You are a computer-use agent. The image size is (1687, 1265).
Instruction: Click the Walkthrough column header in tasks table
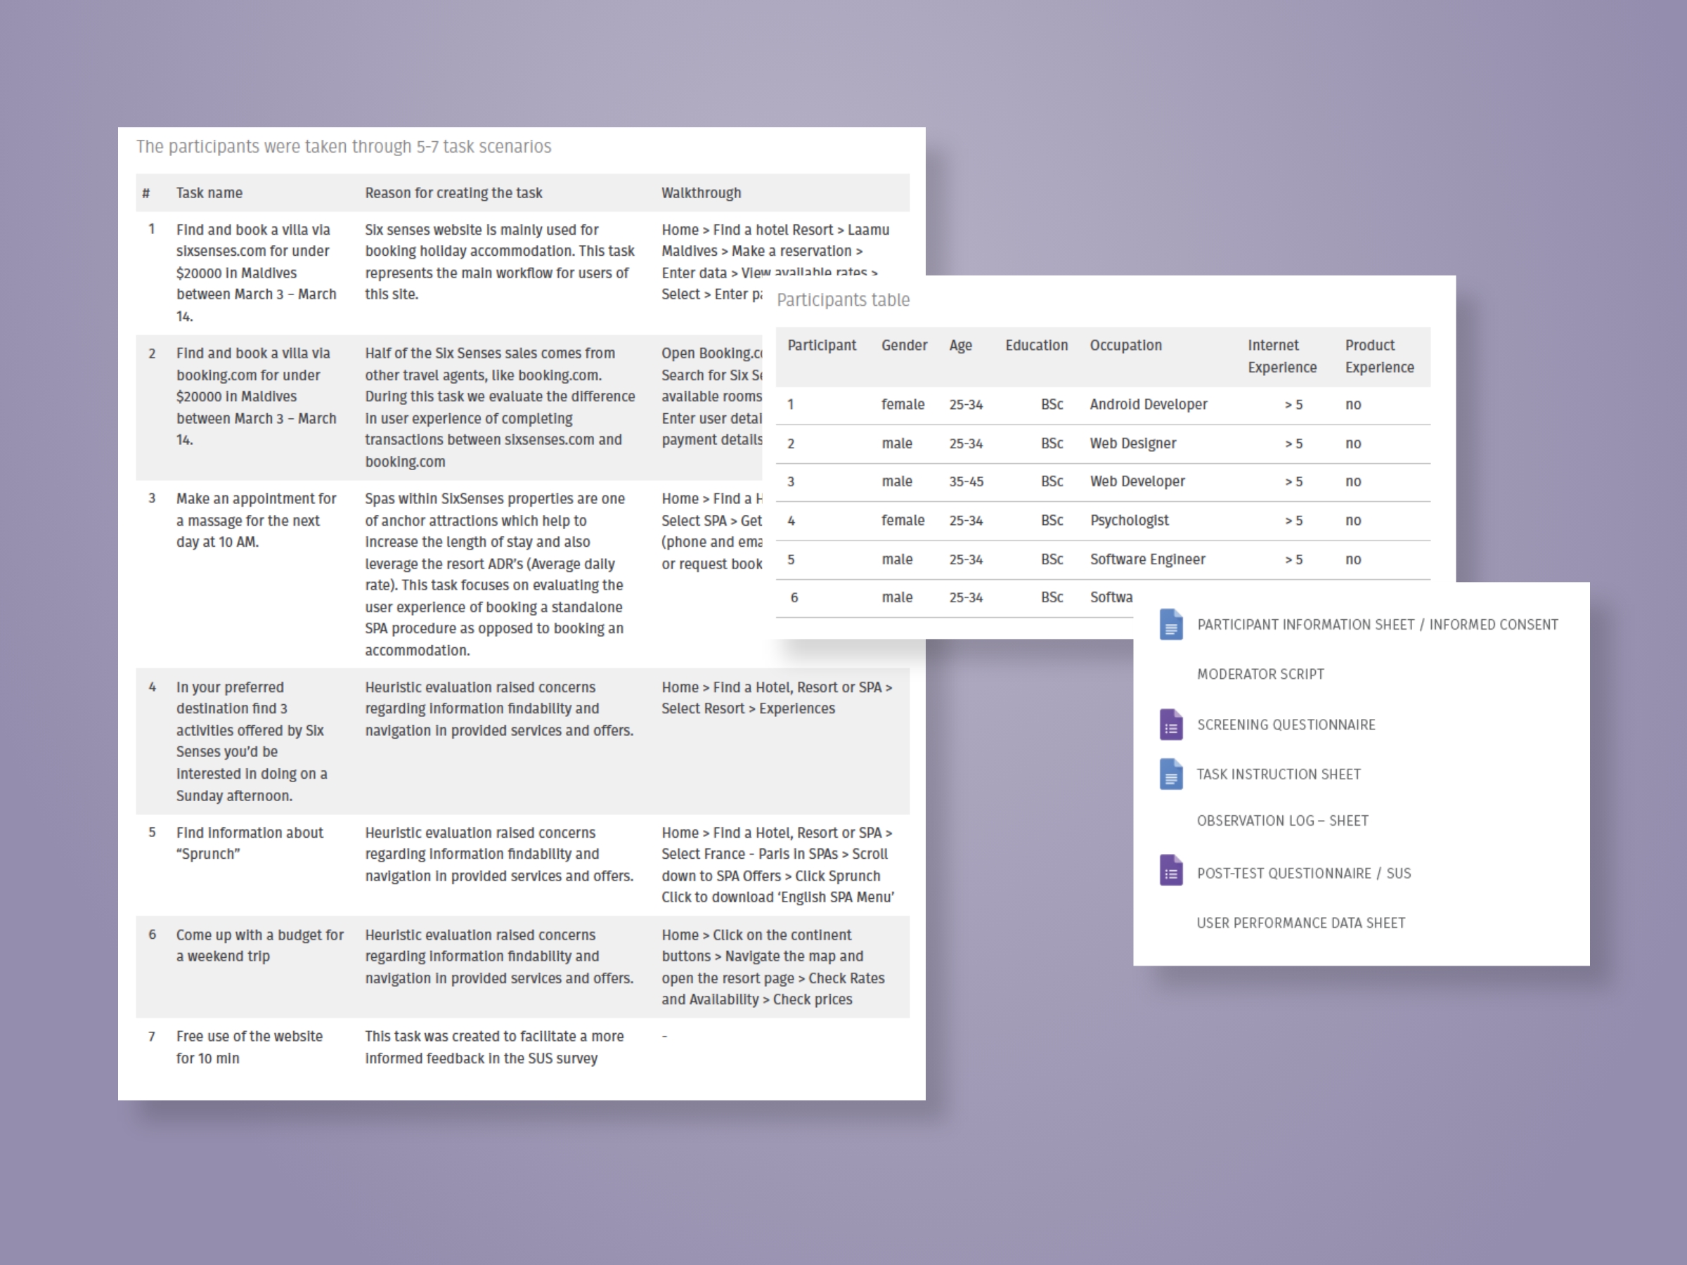pos(700,193)
